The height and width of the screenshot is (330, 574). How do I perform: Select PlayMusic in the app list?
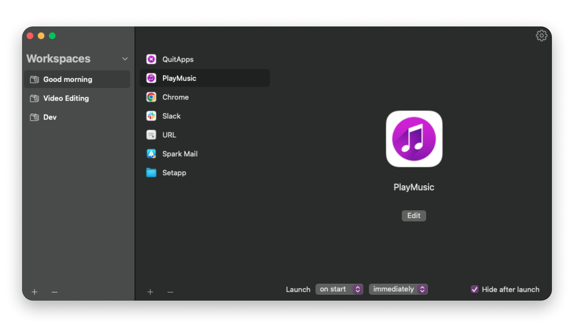pos(205,78)
